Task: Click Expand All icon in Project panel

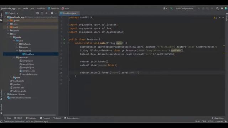Action: (42, 13)
